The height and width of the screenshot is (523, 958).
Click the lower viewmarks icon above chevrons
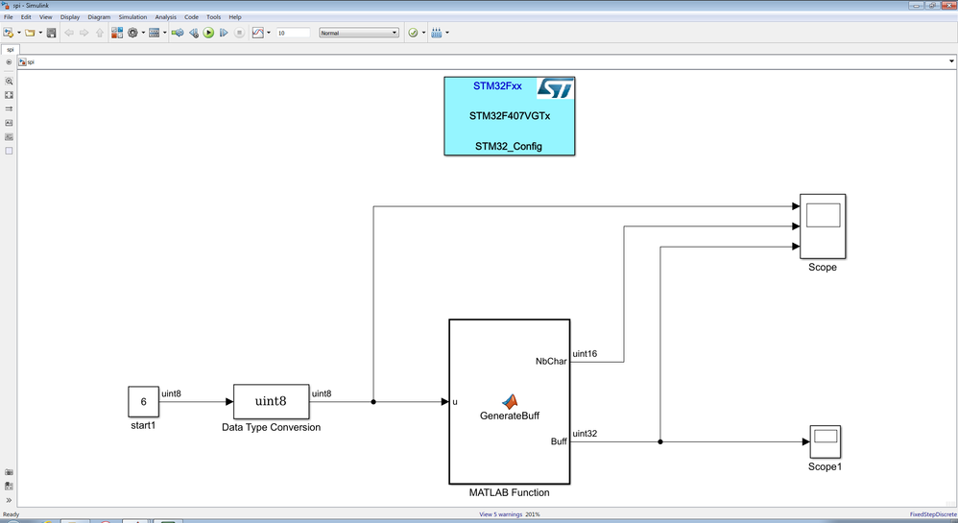(9, 487)
